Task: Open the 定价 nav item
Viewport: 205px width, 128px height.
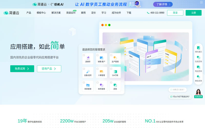Action: click(x=94, y=13)
